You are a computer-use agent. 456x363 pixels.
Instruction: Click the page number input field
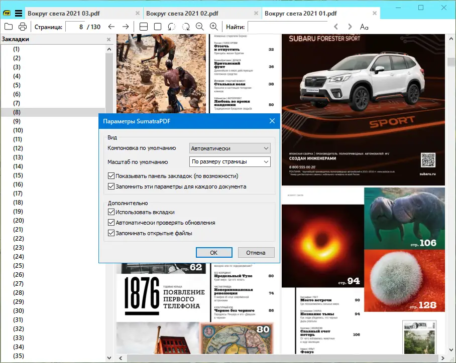[75, 27]
